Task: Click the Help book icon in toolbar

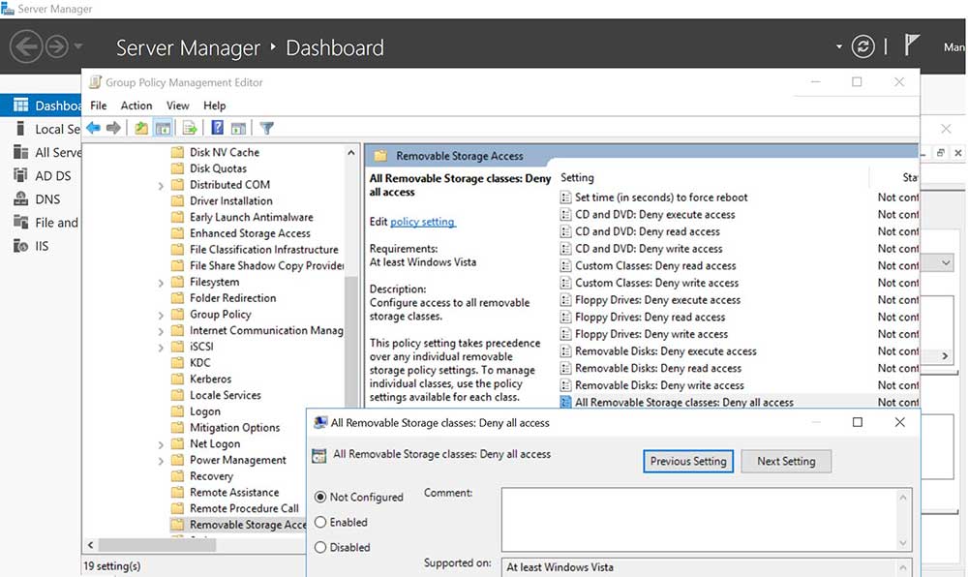Action: click(x=218, y=128)
